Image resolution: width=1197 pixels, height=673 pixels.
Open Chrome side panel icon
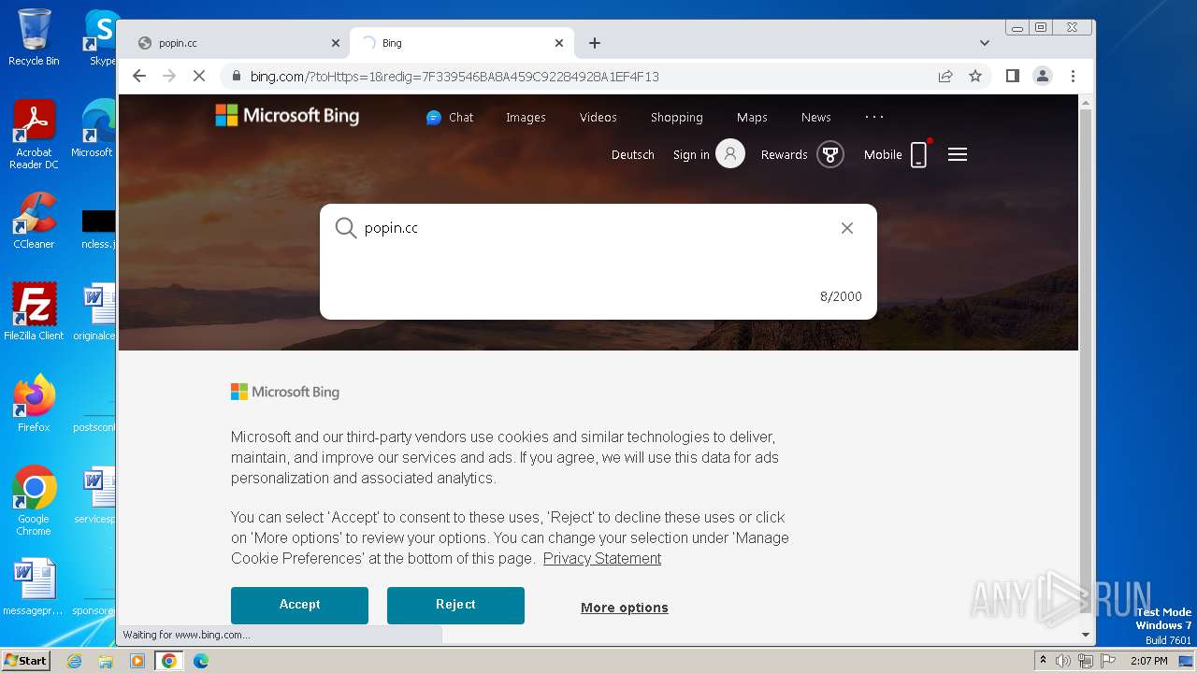click(1013, 76)
